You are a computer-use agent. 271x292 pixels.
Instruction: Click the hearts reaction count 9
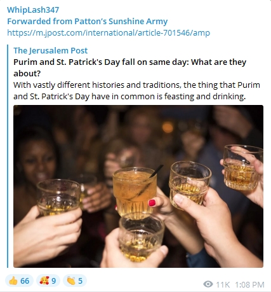[53, 281]
